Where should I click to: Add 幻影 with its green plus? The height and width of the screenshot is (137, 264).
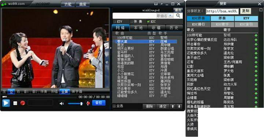point(256,66)
